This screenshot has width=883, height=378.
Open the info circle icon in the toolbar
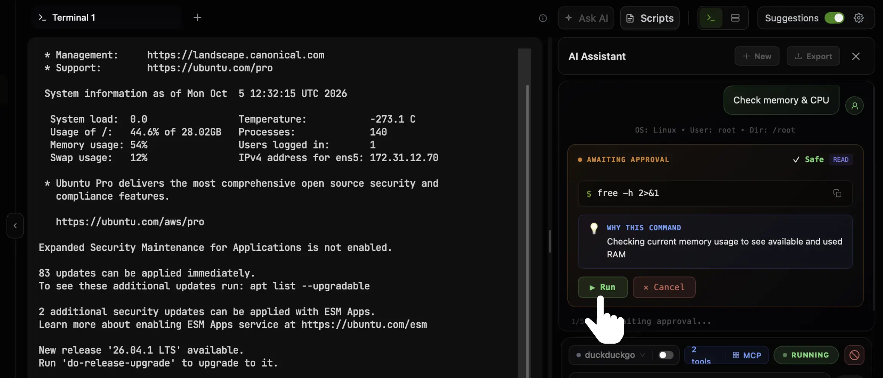pos(543,18)
